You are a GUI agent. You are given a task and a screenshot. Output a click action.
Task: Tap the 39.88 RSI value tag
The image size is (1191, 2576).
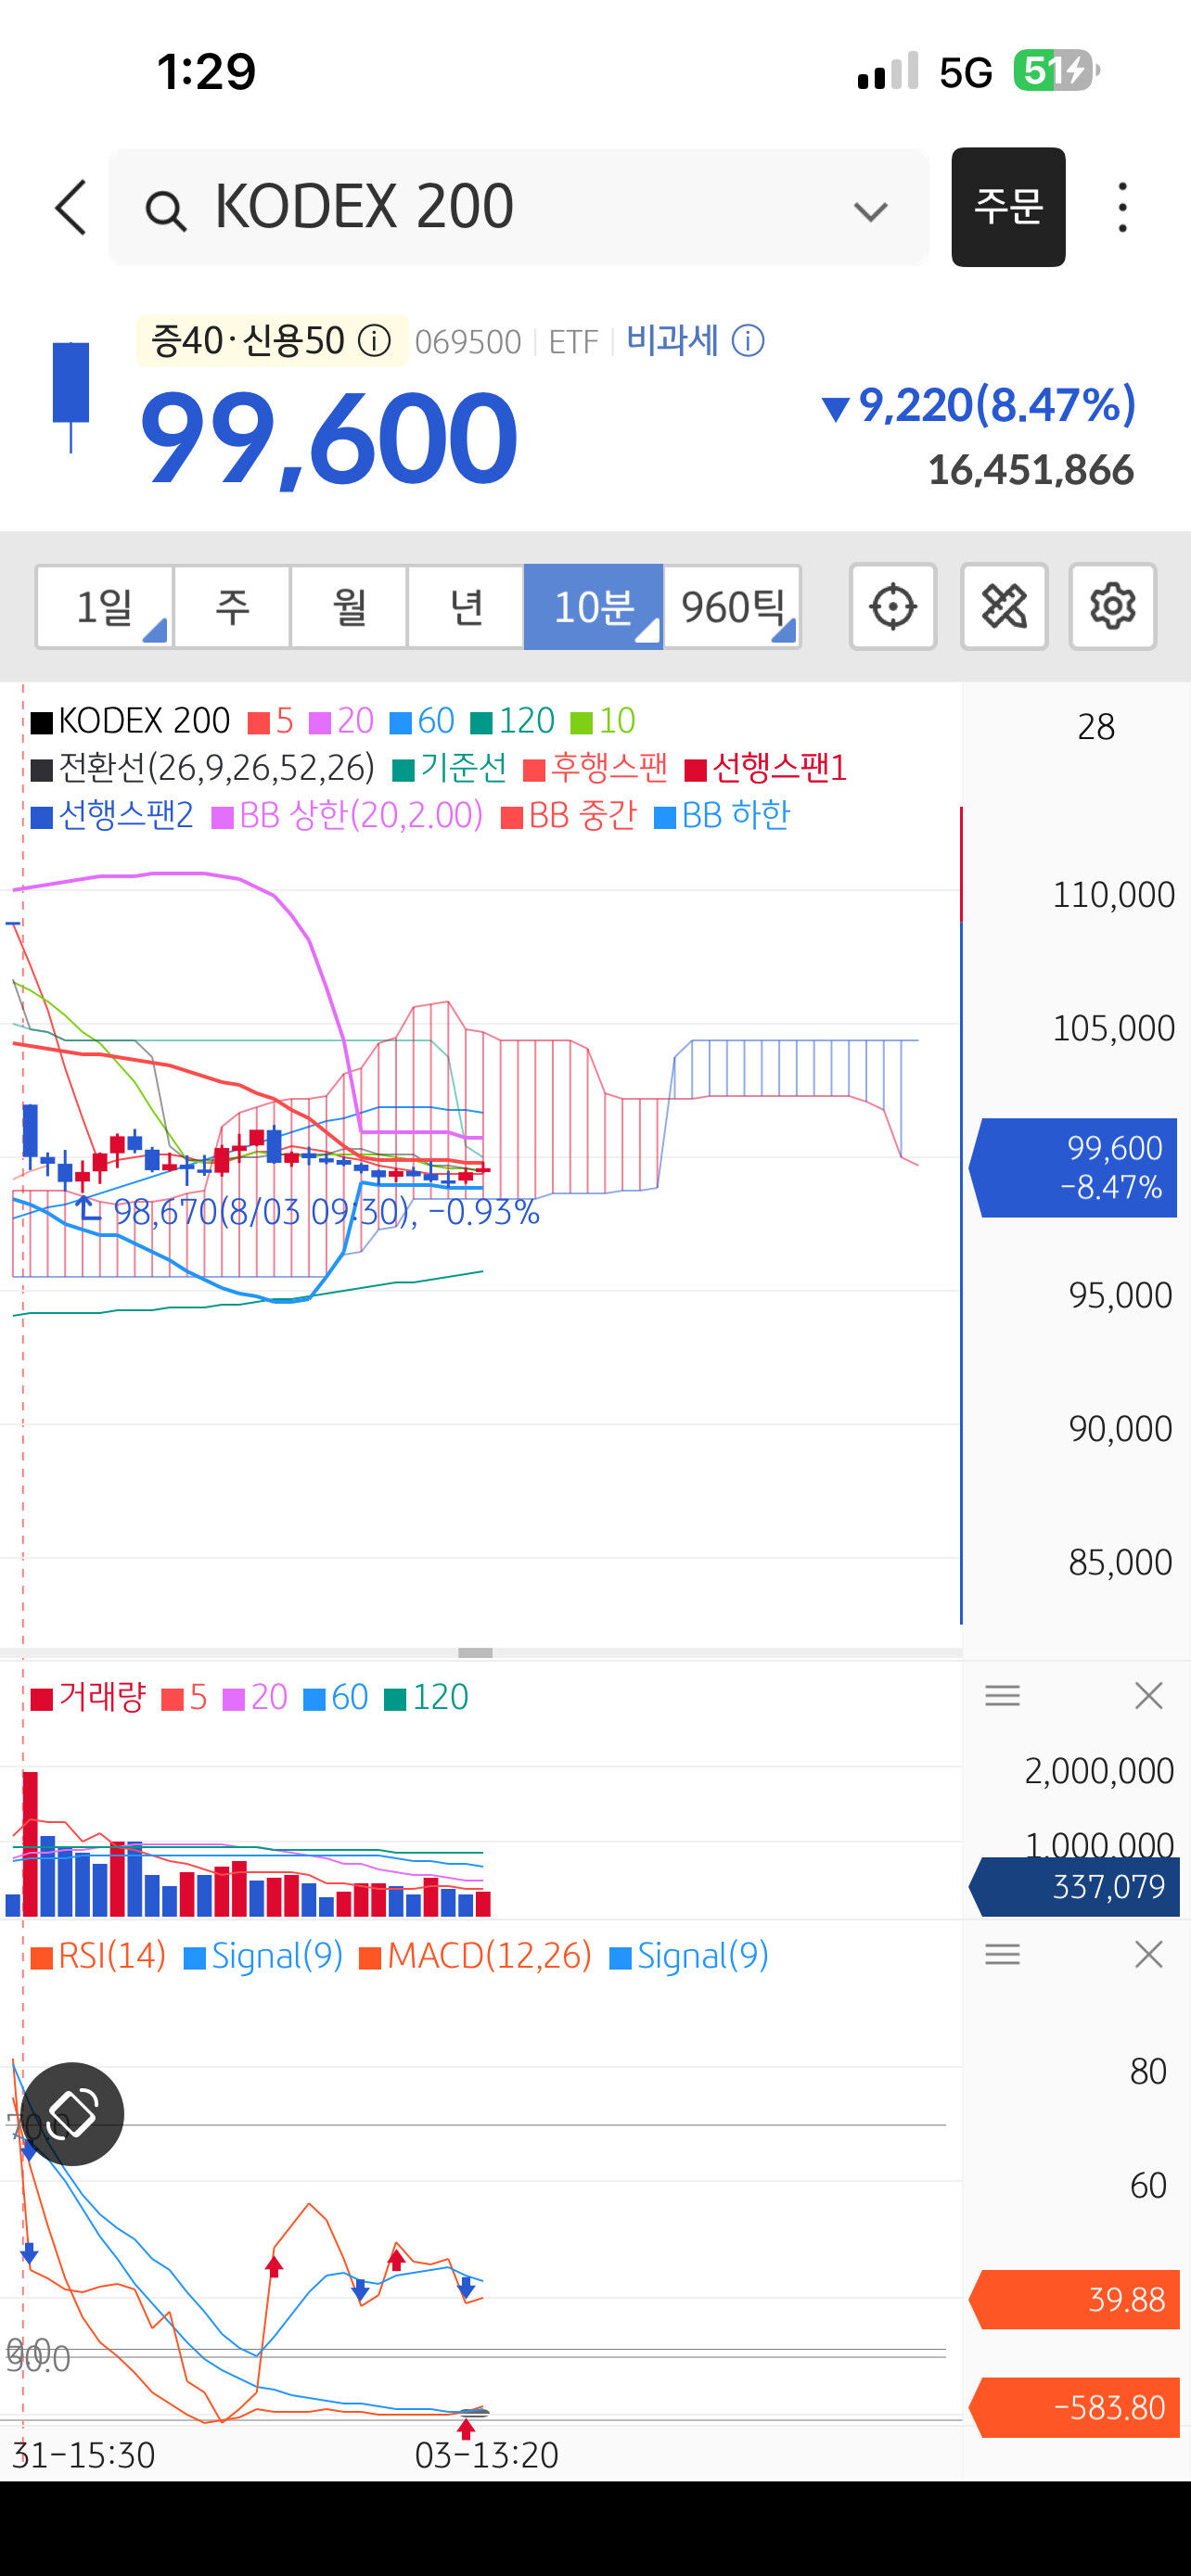point(1074,2300)
